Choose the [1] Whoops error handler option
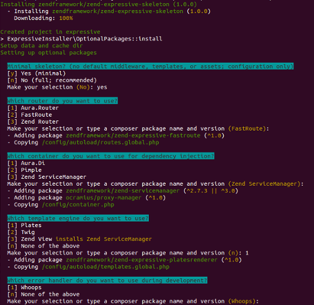 click(24, 287)
